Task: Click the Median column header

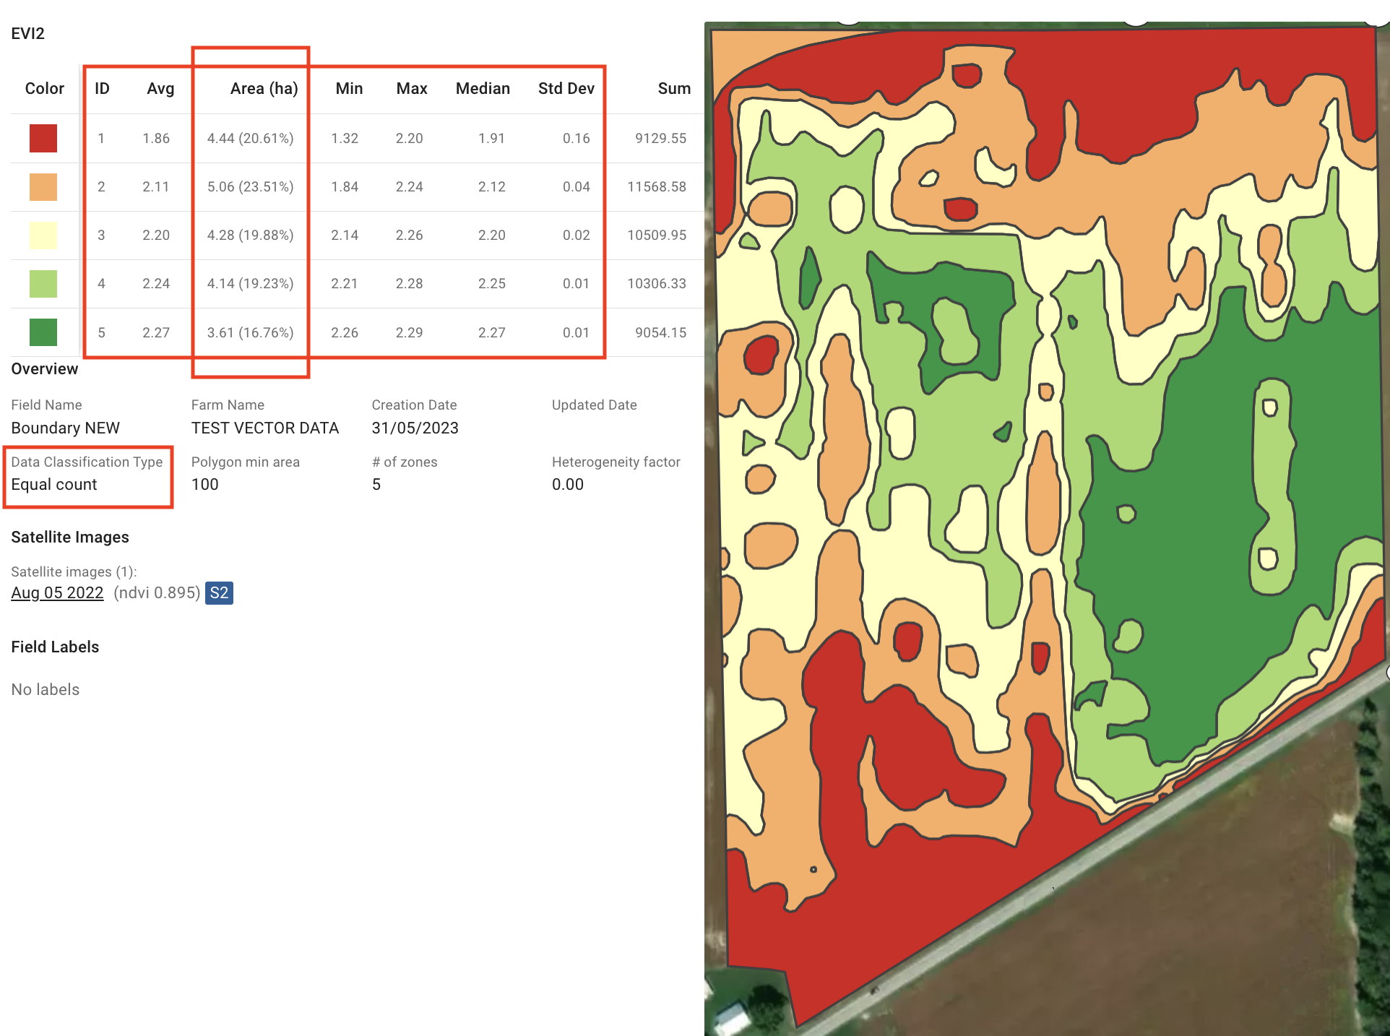Action: [x=483, y=89]
